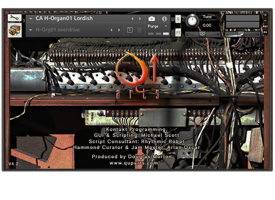Close the instrument with X button
Image resolution: width=275 pixels, height=200 pixels.
(265, 15)
